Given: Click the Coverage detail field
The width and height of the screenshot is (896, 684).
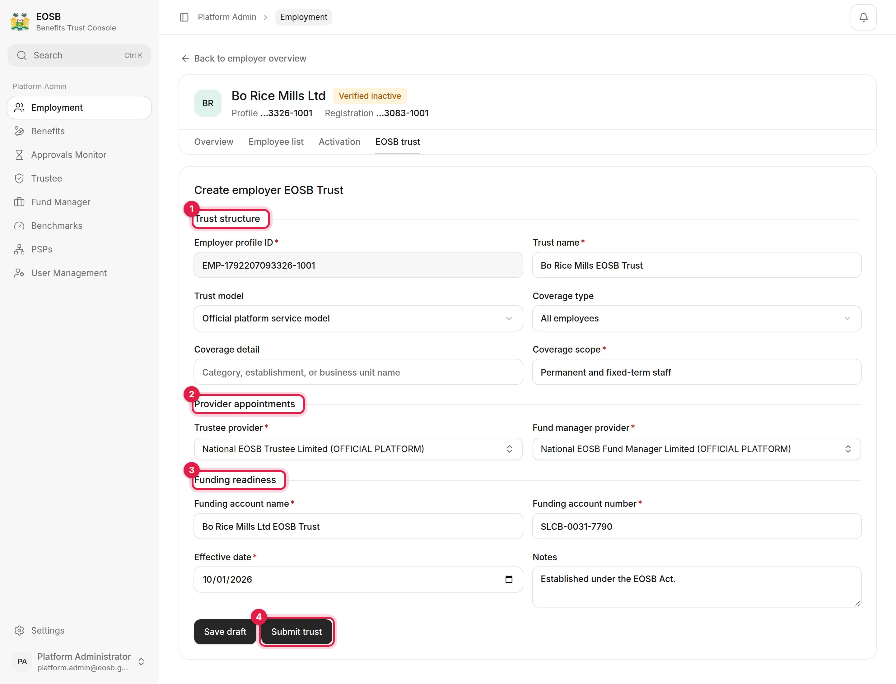Looking at the screenshot, I should click(x=358, y=372).
